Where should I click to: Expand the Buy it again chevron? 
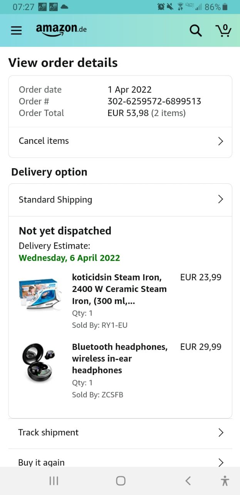[x=221, y=462]
